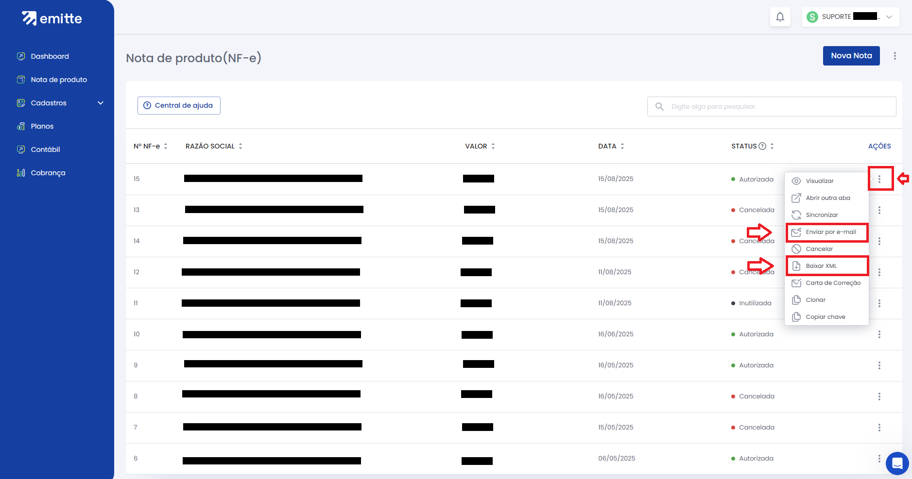This screenshot has width=912, height=479.
Task: Click the STATUS column help icon
Action: (x=762, y=146)
